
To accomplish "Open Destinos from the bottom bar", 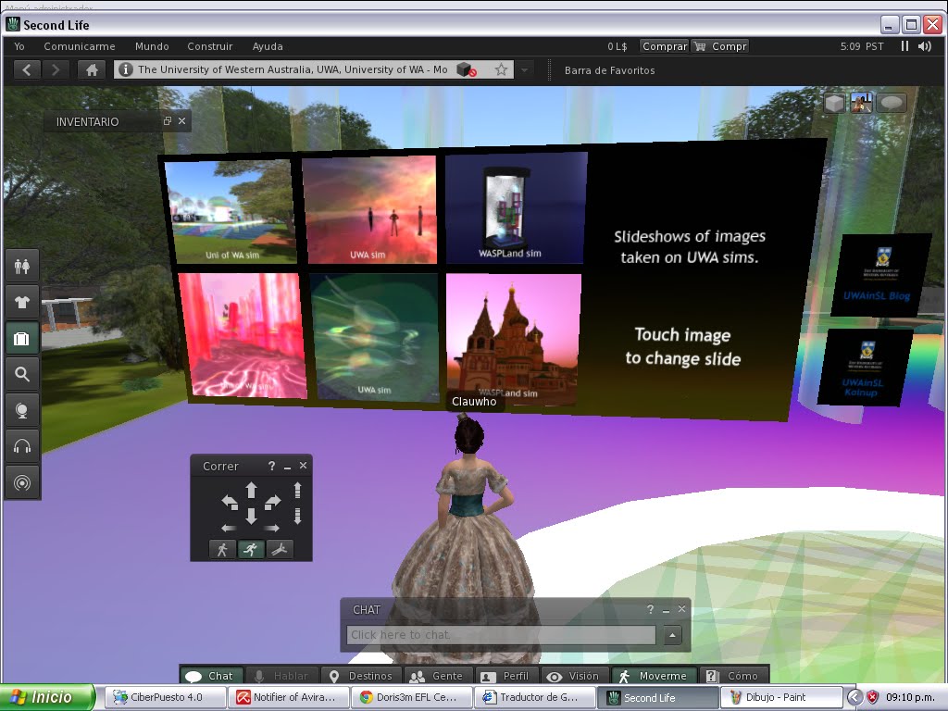I will pos(361,675).
